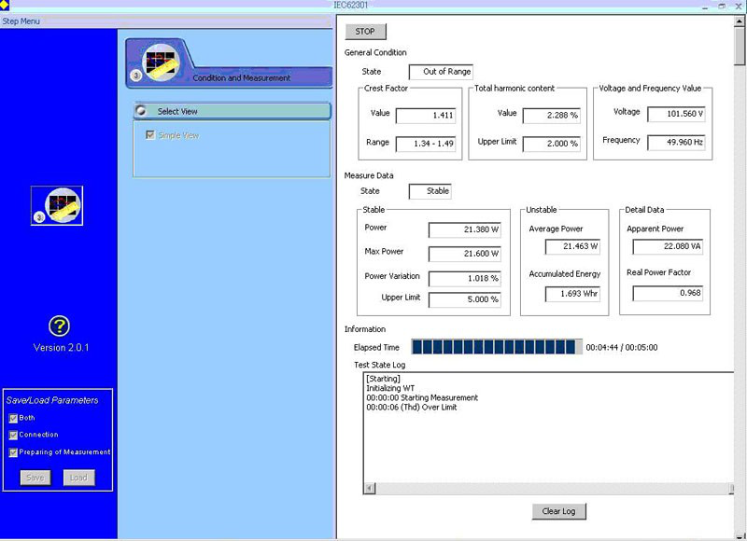Screen dimensions: 747x541
Task: Click the Frequency value field
Action: pos(676,142)
